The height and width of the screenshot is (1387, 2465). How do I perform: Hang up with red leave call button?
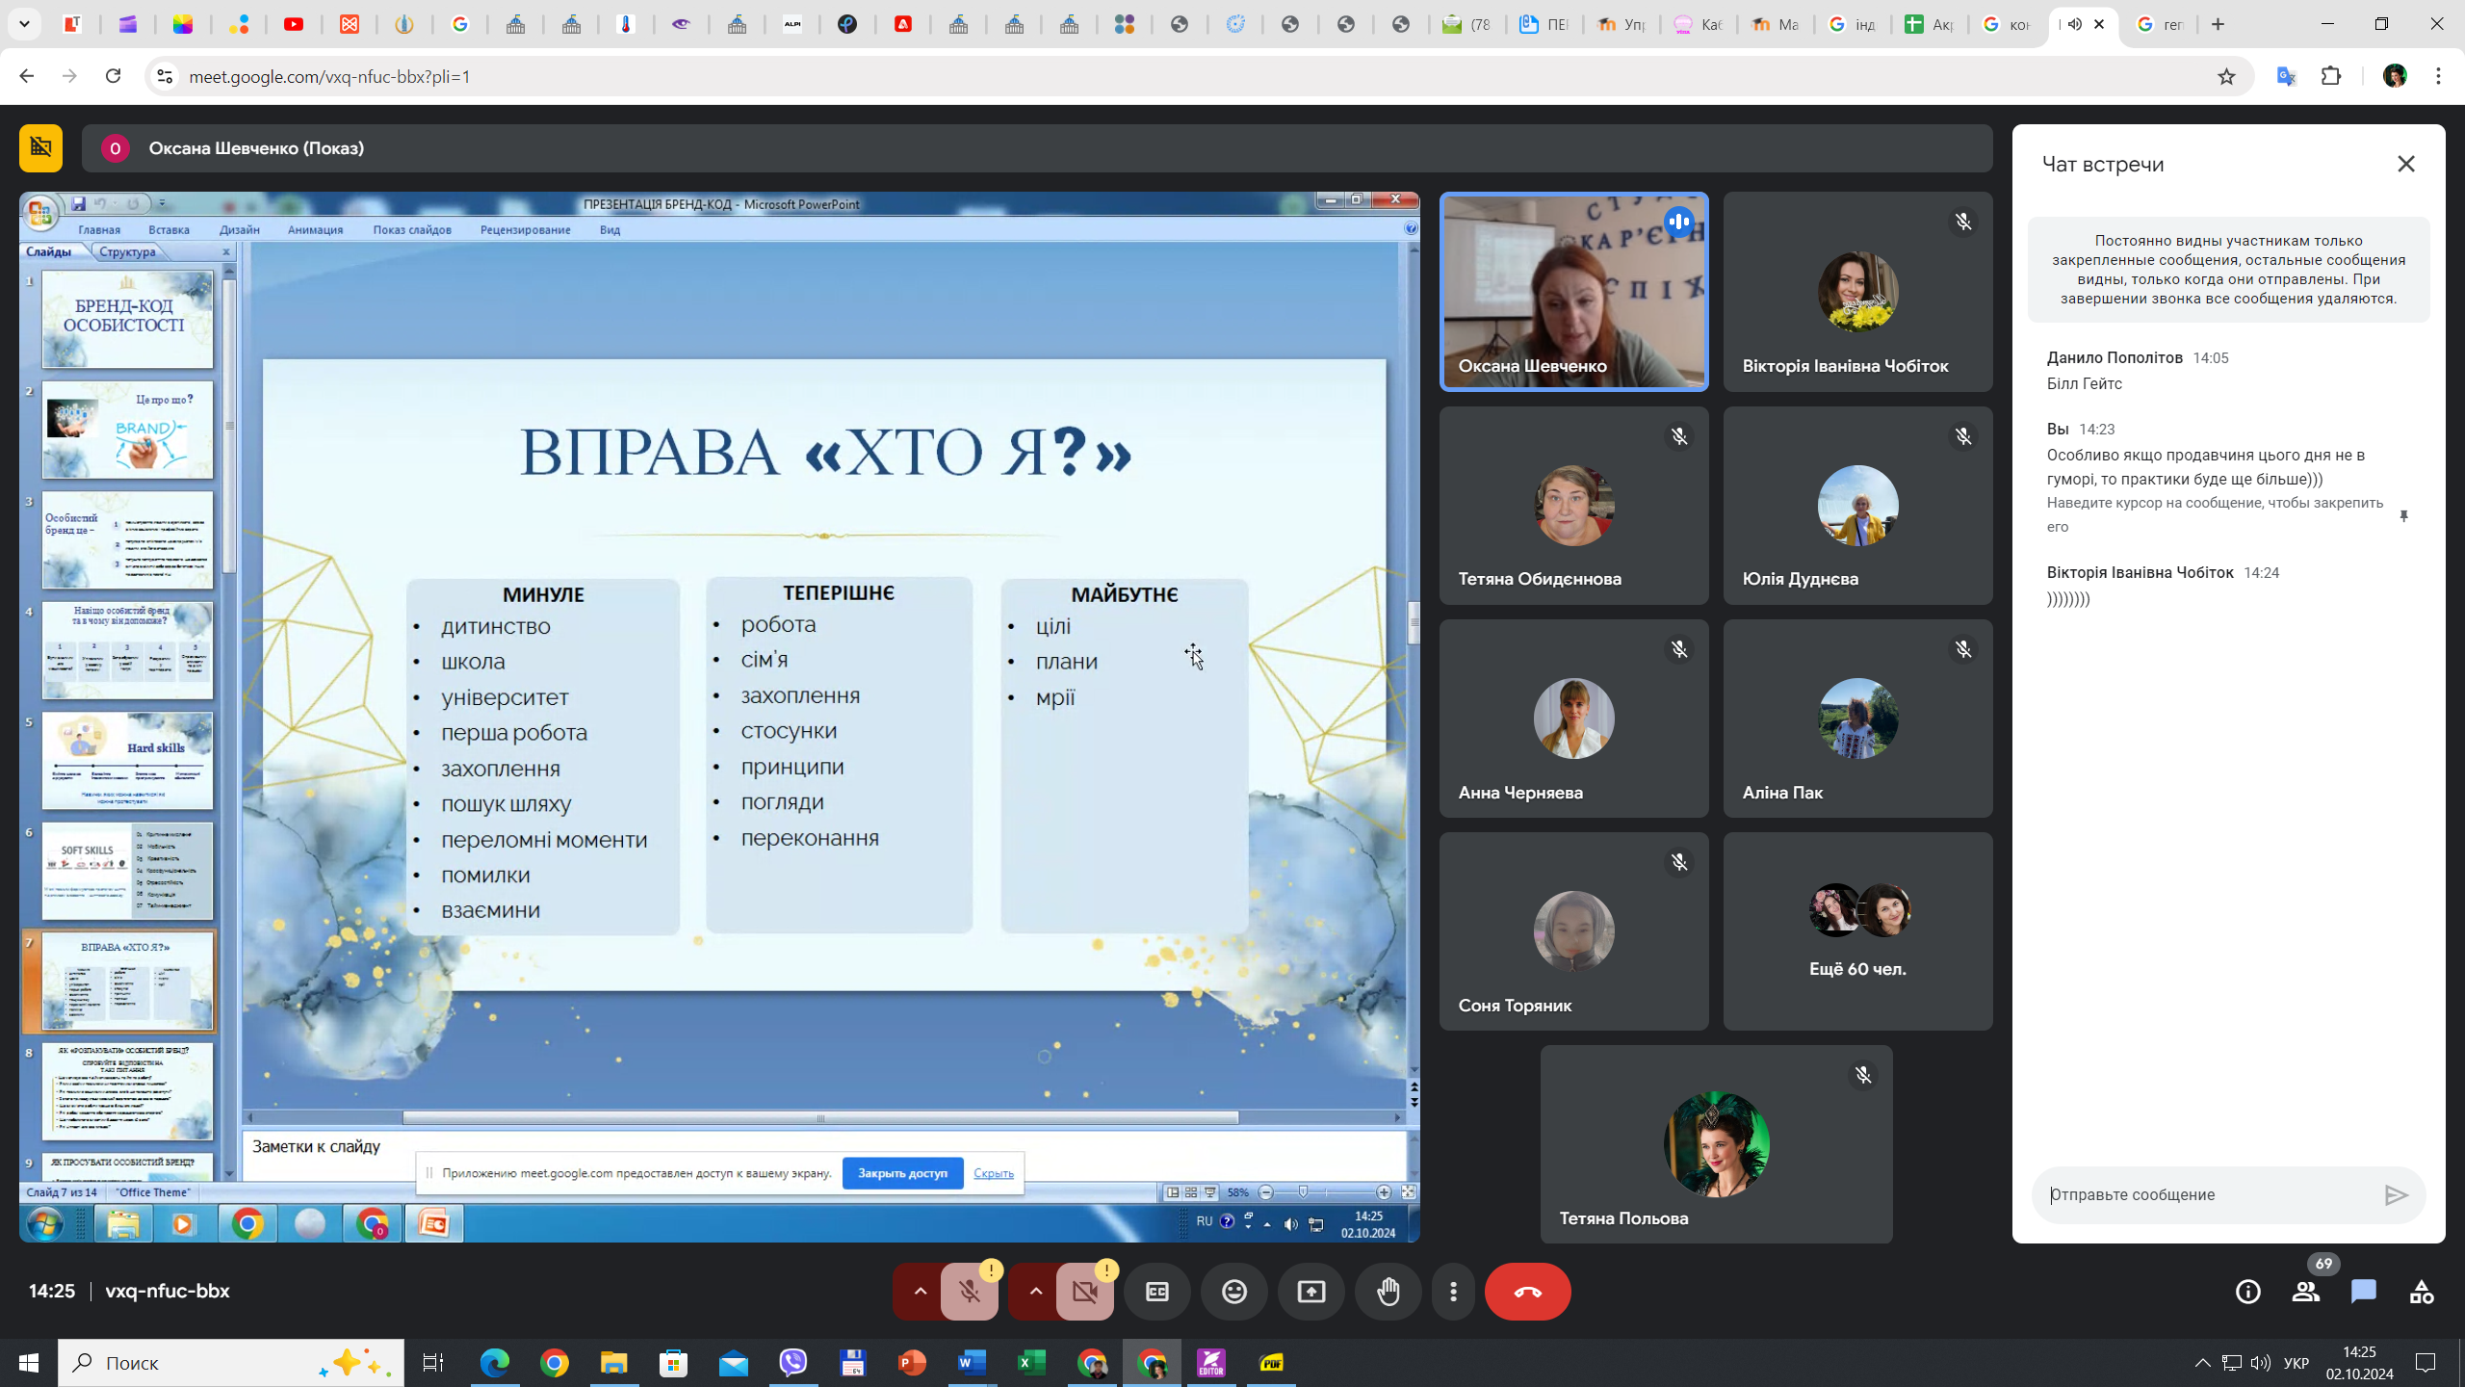coord(1527,1292)
